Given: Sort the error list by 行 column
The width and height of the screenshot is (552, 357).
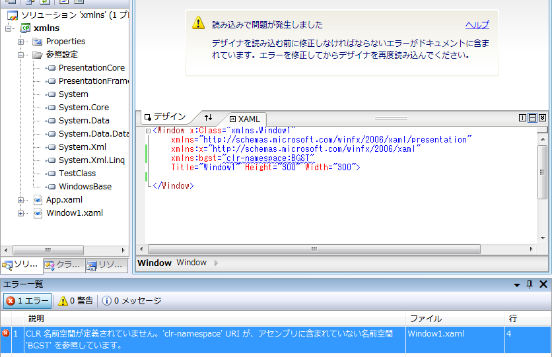Looking at the screenshot, I should pyautogui.click(x=528, y=319).
